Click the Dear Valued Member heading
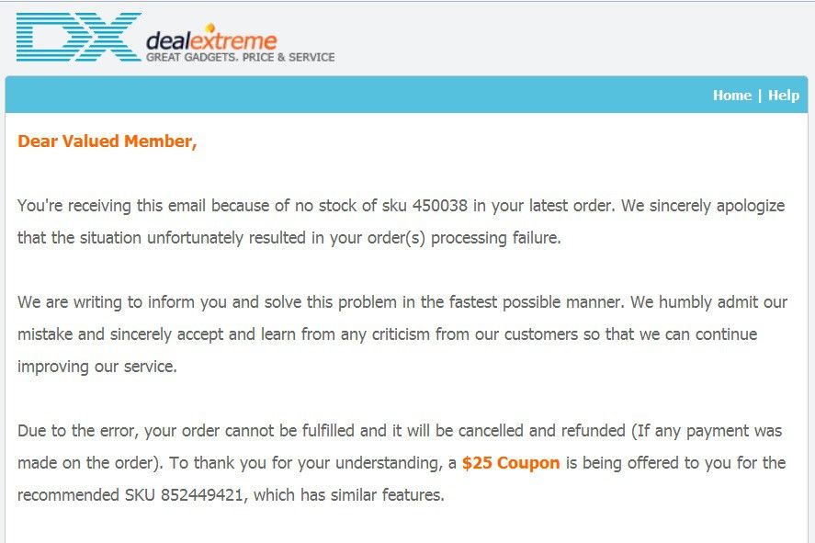The width and height of the screenshot is (815, 543). coord(108,141)
